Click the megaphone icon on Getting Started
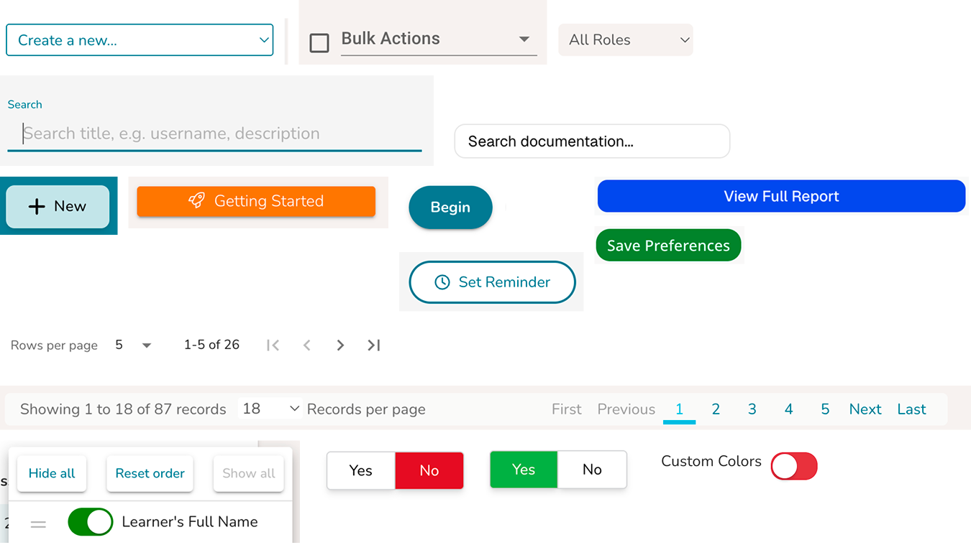Image resolution: width=971 pixels, height=545 pixels. point(196,201)
